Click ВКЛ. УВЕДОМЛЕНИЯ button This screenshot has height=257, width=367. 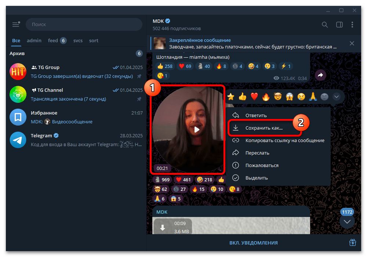pos(254,243)
